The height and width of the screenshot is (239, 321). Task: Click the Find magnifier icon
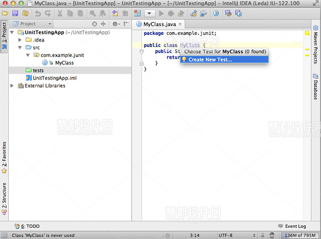coord(92,13)
